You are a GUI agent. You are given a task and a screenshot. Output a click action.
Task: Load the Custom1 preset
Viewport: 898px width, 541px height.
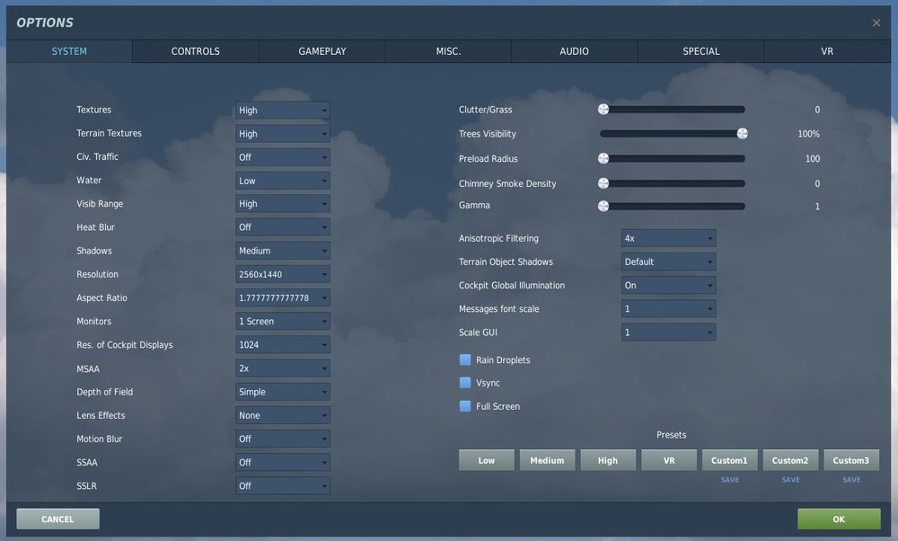point(729,460)
